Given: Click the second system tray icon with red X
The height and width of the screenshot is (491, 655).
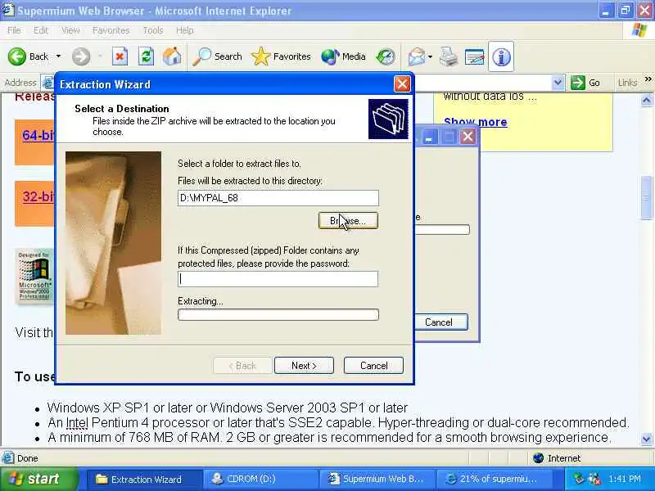Looking at the screenshot, I should click(x=595, y=479).
